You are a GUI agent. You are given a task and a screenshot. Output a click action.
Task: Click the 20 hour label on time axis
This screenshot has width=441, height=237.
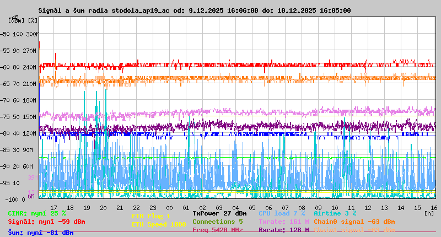coord(103,208)
